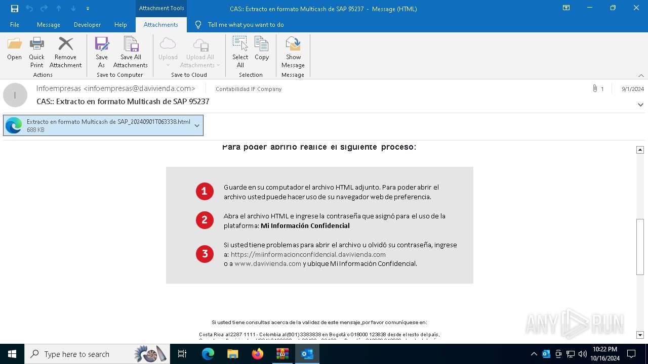Viewport: 648px width, 364px height.
Task: Open miinformacionconfidencial.davivienda.com link
Action: [x=308, y=254]
